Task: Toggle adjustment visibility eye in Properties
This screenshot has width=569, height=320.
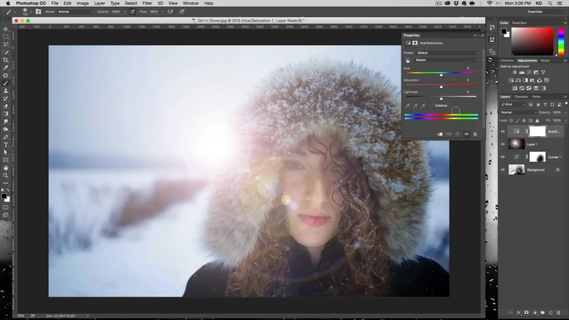Action: (x=467, y=134)
